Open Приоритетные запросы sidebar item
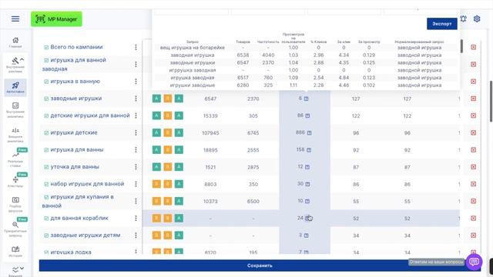This screenshot has height=277, width=493. (15, 229)
